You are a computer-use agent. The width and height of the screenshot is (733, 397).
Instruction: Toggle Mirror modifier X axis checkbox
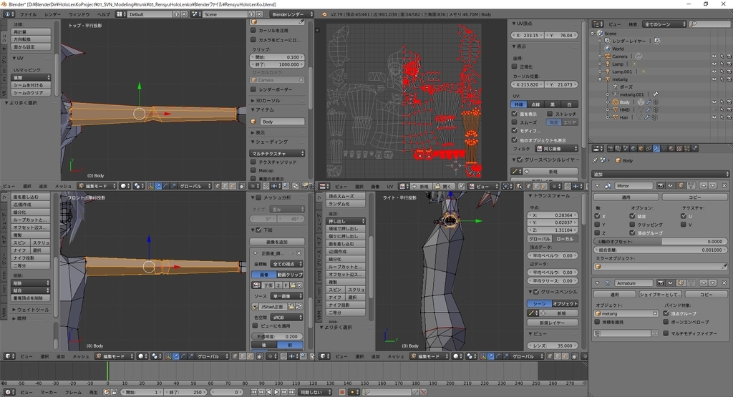click(598, 216)
